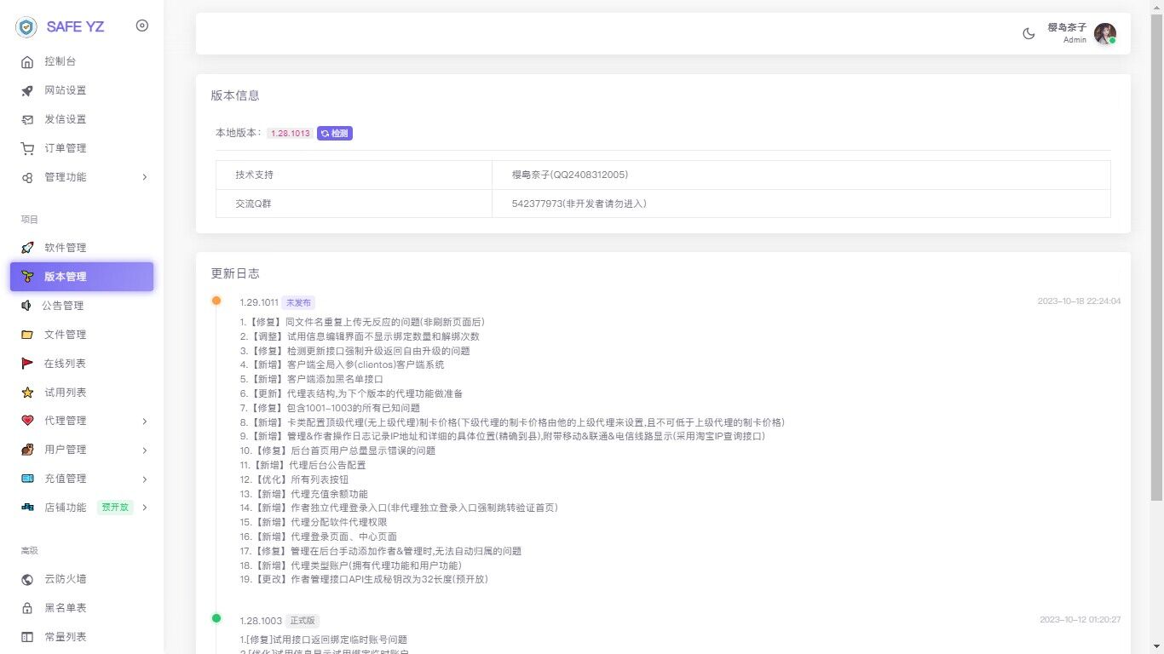Click the SAFE YZ shield logo

coord(27,27)
